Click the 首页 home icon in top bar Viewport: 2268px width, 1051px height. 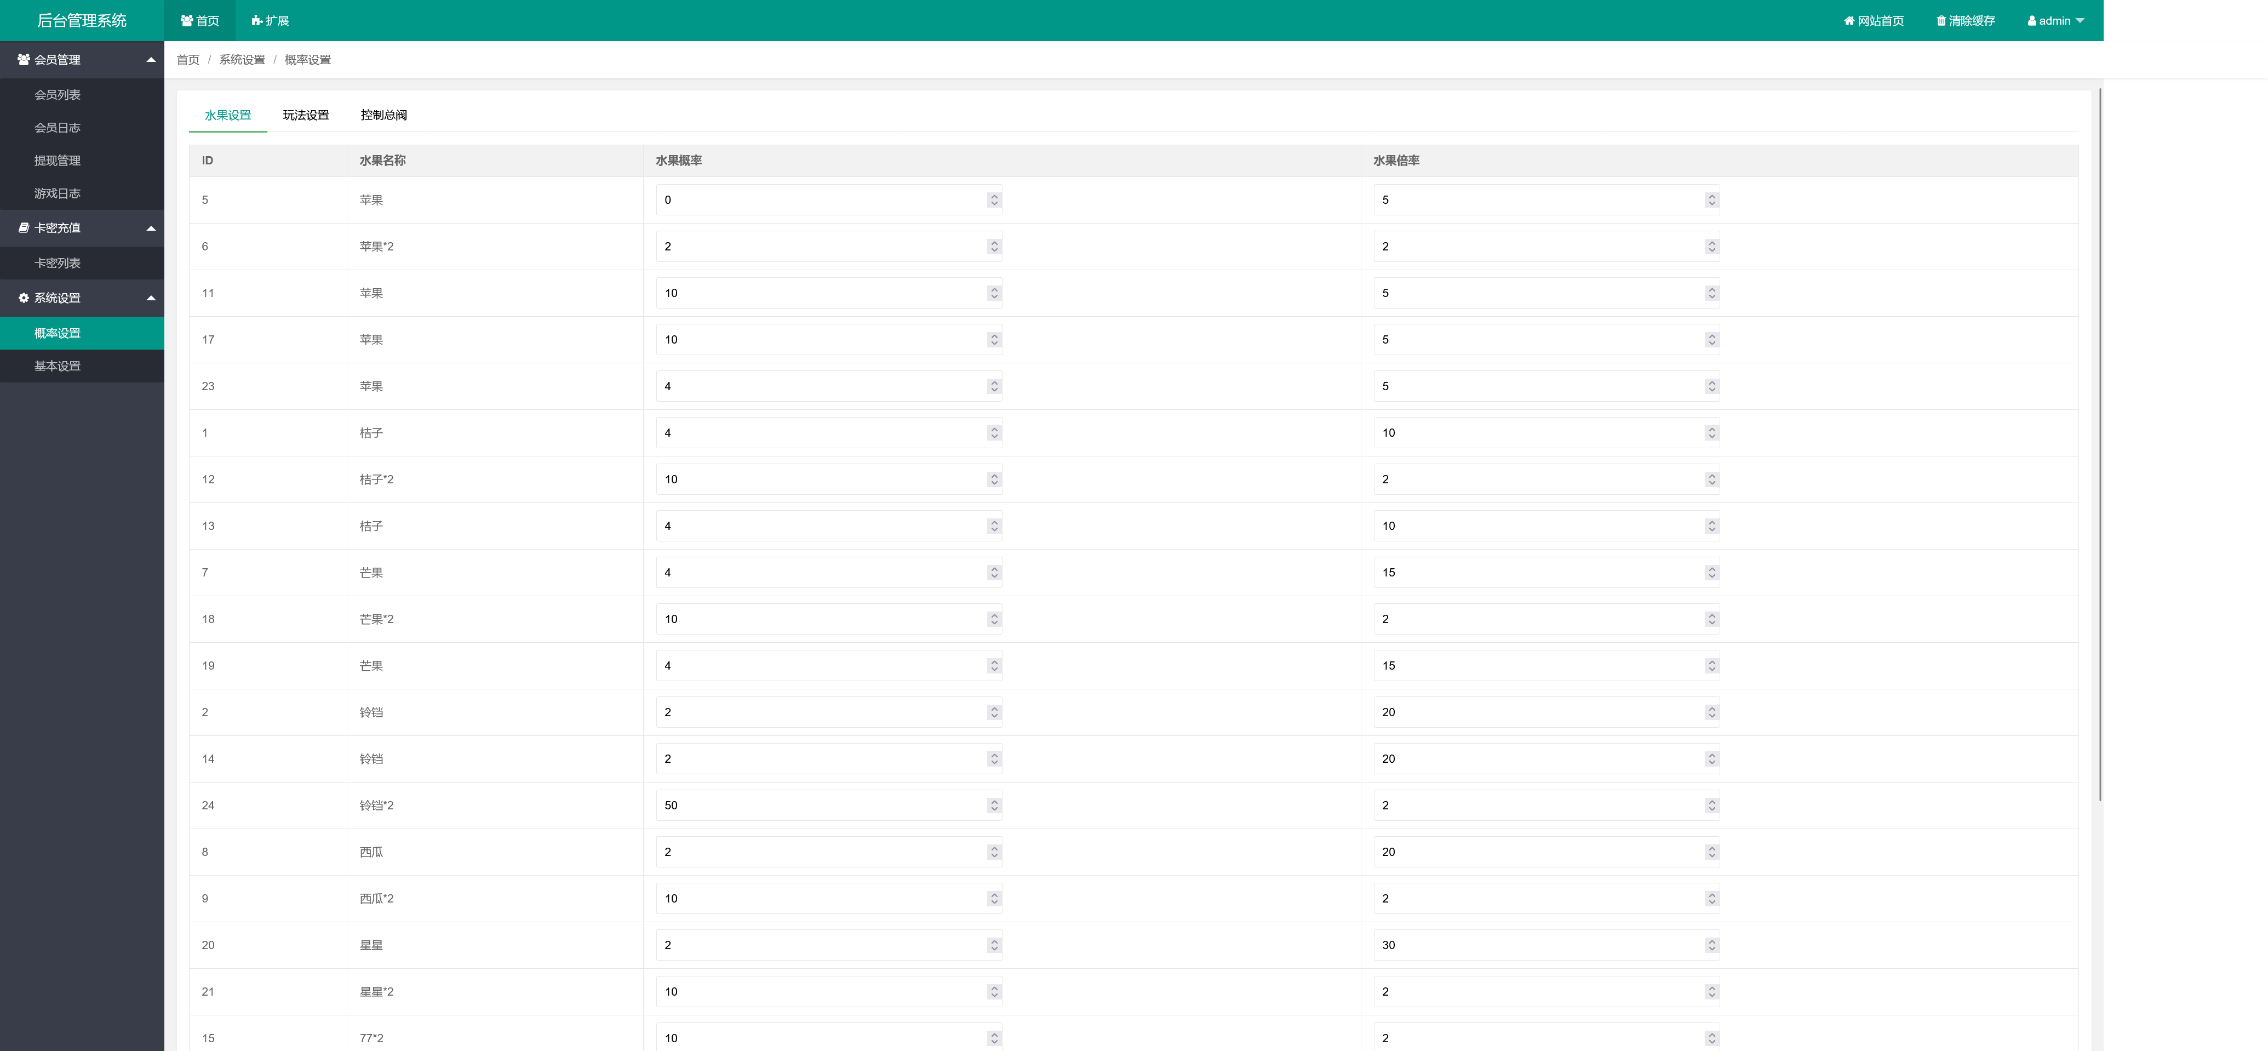(187, 20)
